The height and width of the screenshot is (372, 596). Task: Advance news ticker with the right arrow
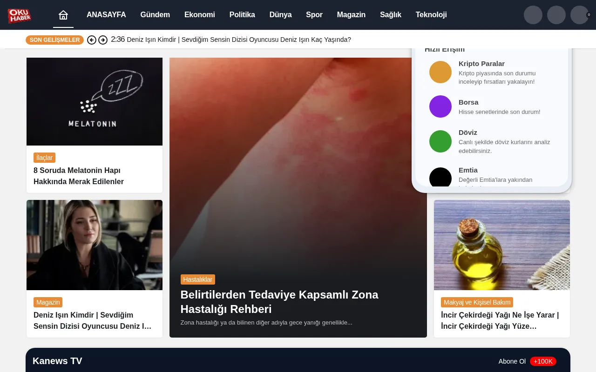(103, 40)
